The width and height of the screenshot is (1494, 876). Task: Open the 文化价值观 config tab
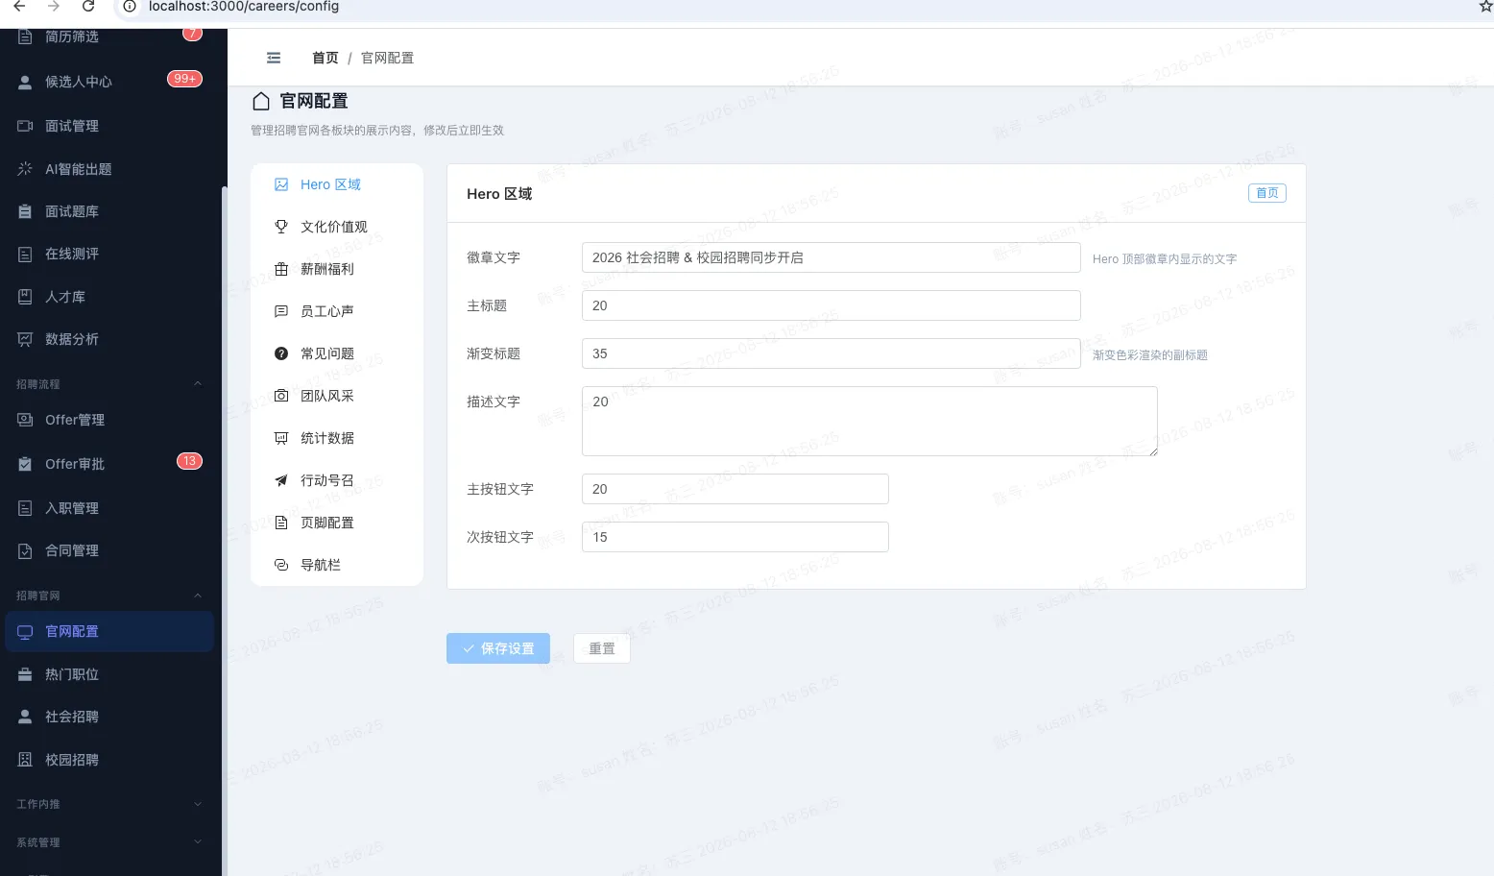[x=337, y=227]
